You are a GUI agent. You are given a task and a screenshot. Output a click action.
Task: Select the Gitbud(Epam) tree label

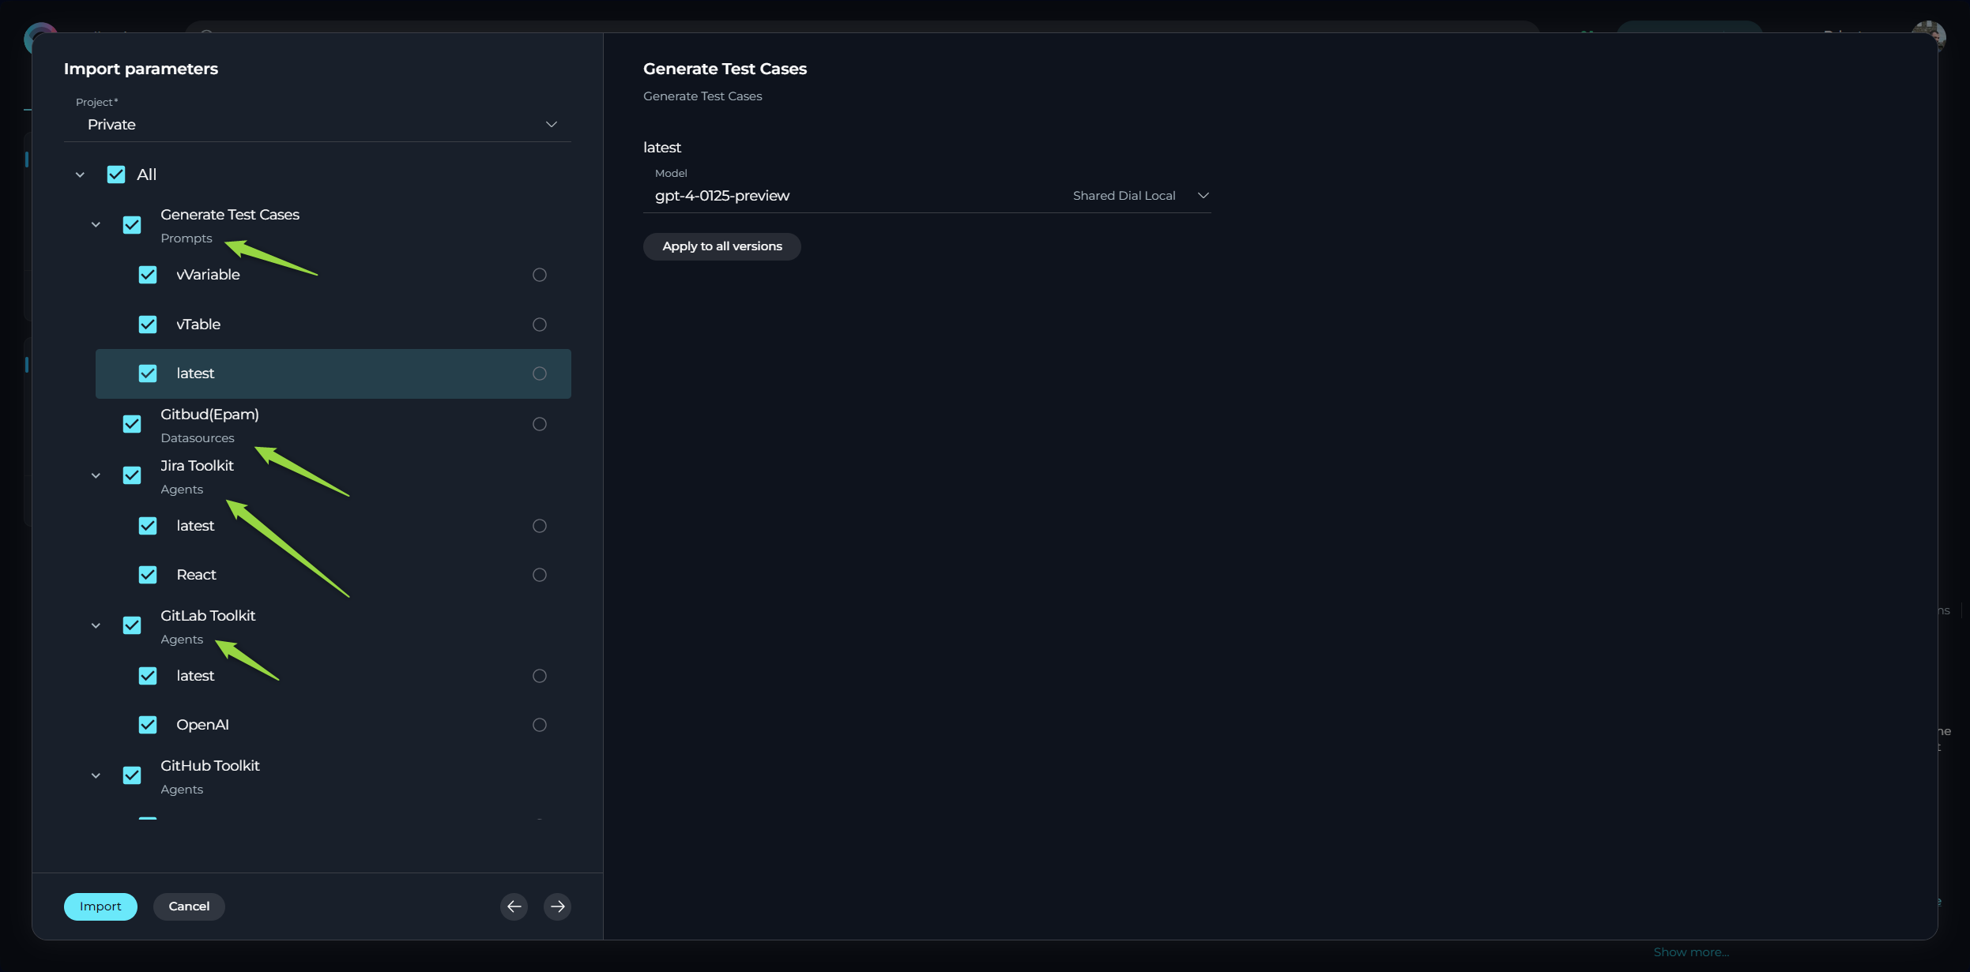[x=209, y=415]
